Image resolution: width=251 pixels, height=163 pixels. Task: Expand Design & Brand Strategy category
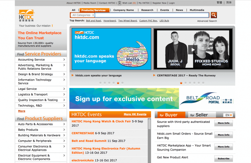(41, 74)
